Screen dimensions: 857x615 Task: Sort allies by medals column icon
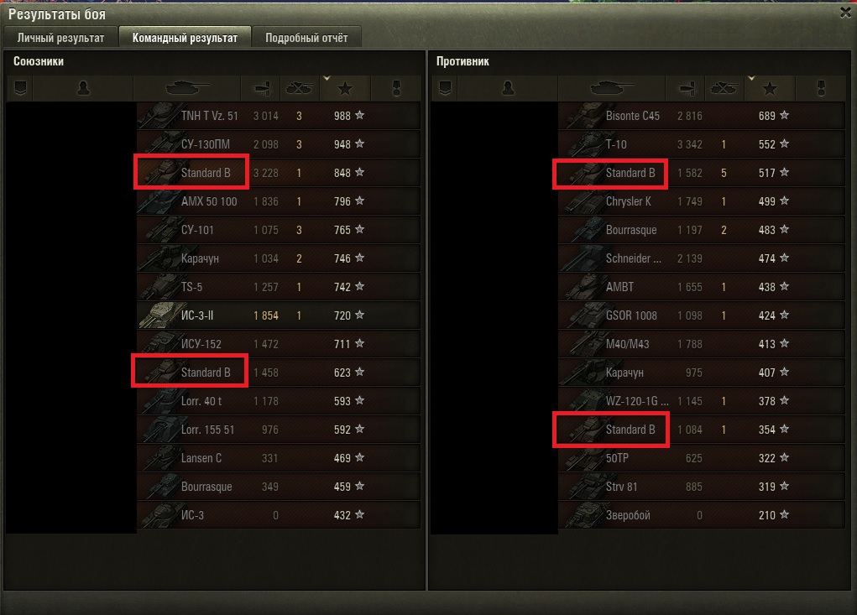pos(396,88)
